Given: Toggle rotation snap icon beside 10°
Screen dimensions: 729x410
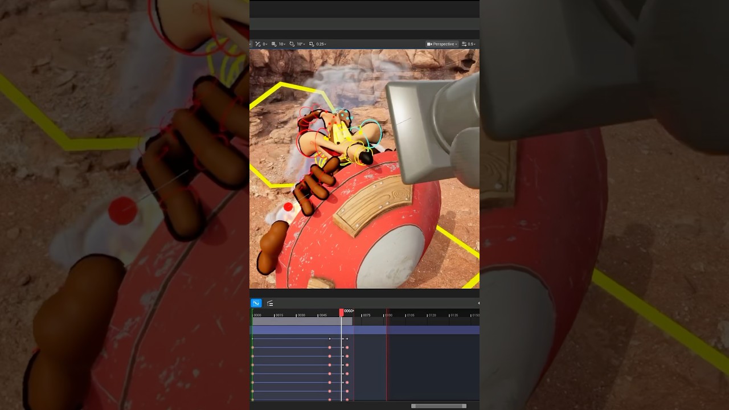Looking at the screenshot, I should (292, 44).
